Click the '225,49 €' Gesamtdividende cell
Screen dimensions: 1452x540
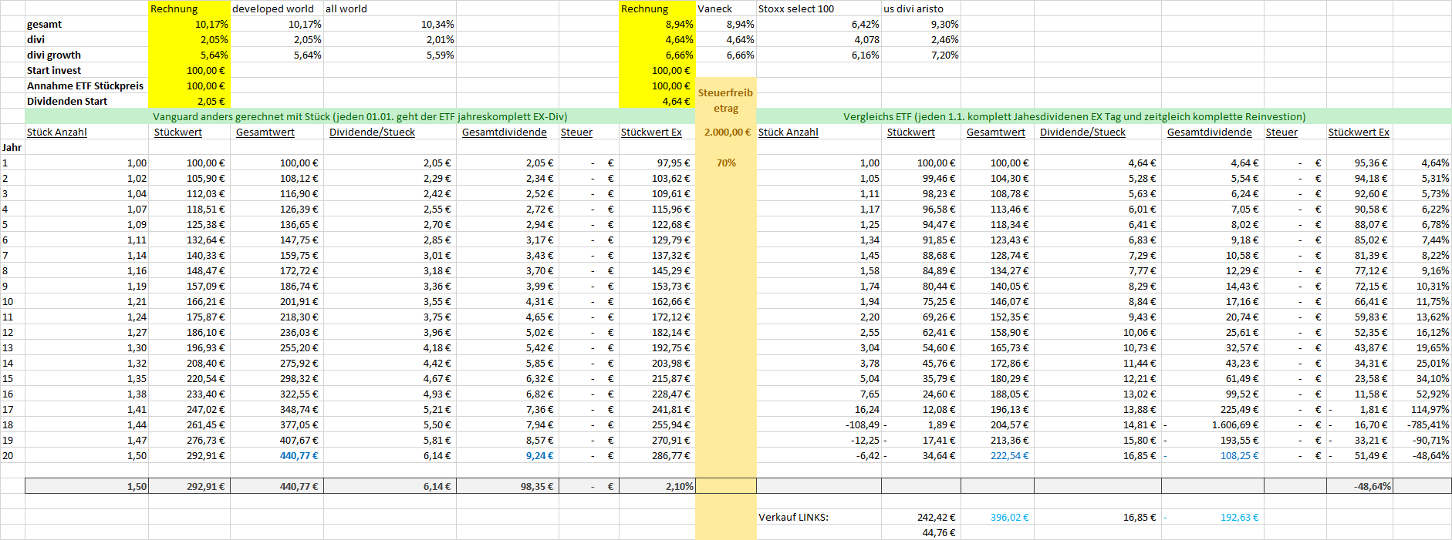(x=1213, y=409)
